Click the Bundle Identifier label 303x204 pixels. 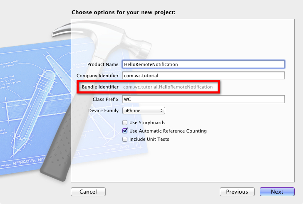click(x=100, y=87)
